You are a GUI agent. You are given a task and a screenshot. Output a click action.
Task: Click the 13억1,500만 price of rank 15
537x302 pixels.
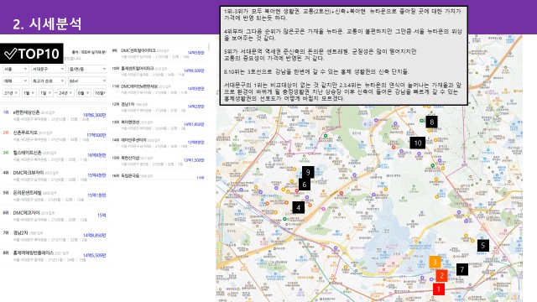pyautogui.click(x=194, y=160)
